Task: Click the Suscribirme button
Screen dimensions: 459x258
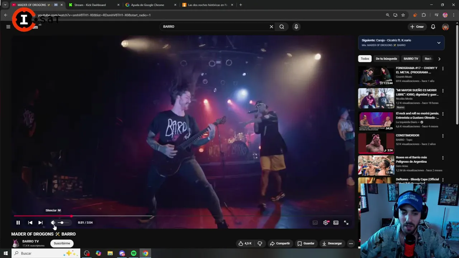Action: (62, 243)
